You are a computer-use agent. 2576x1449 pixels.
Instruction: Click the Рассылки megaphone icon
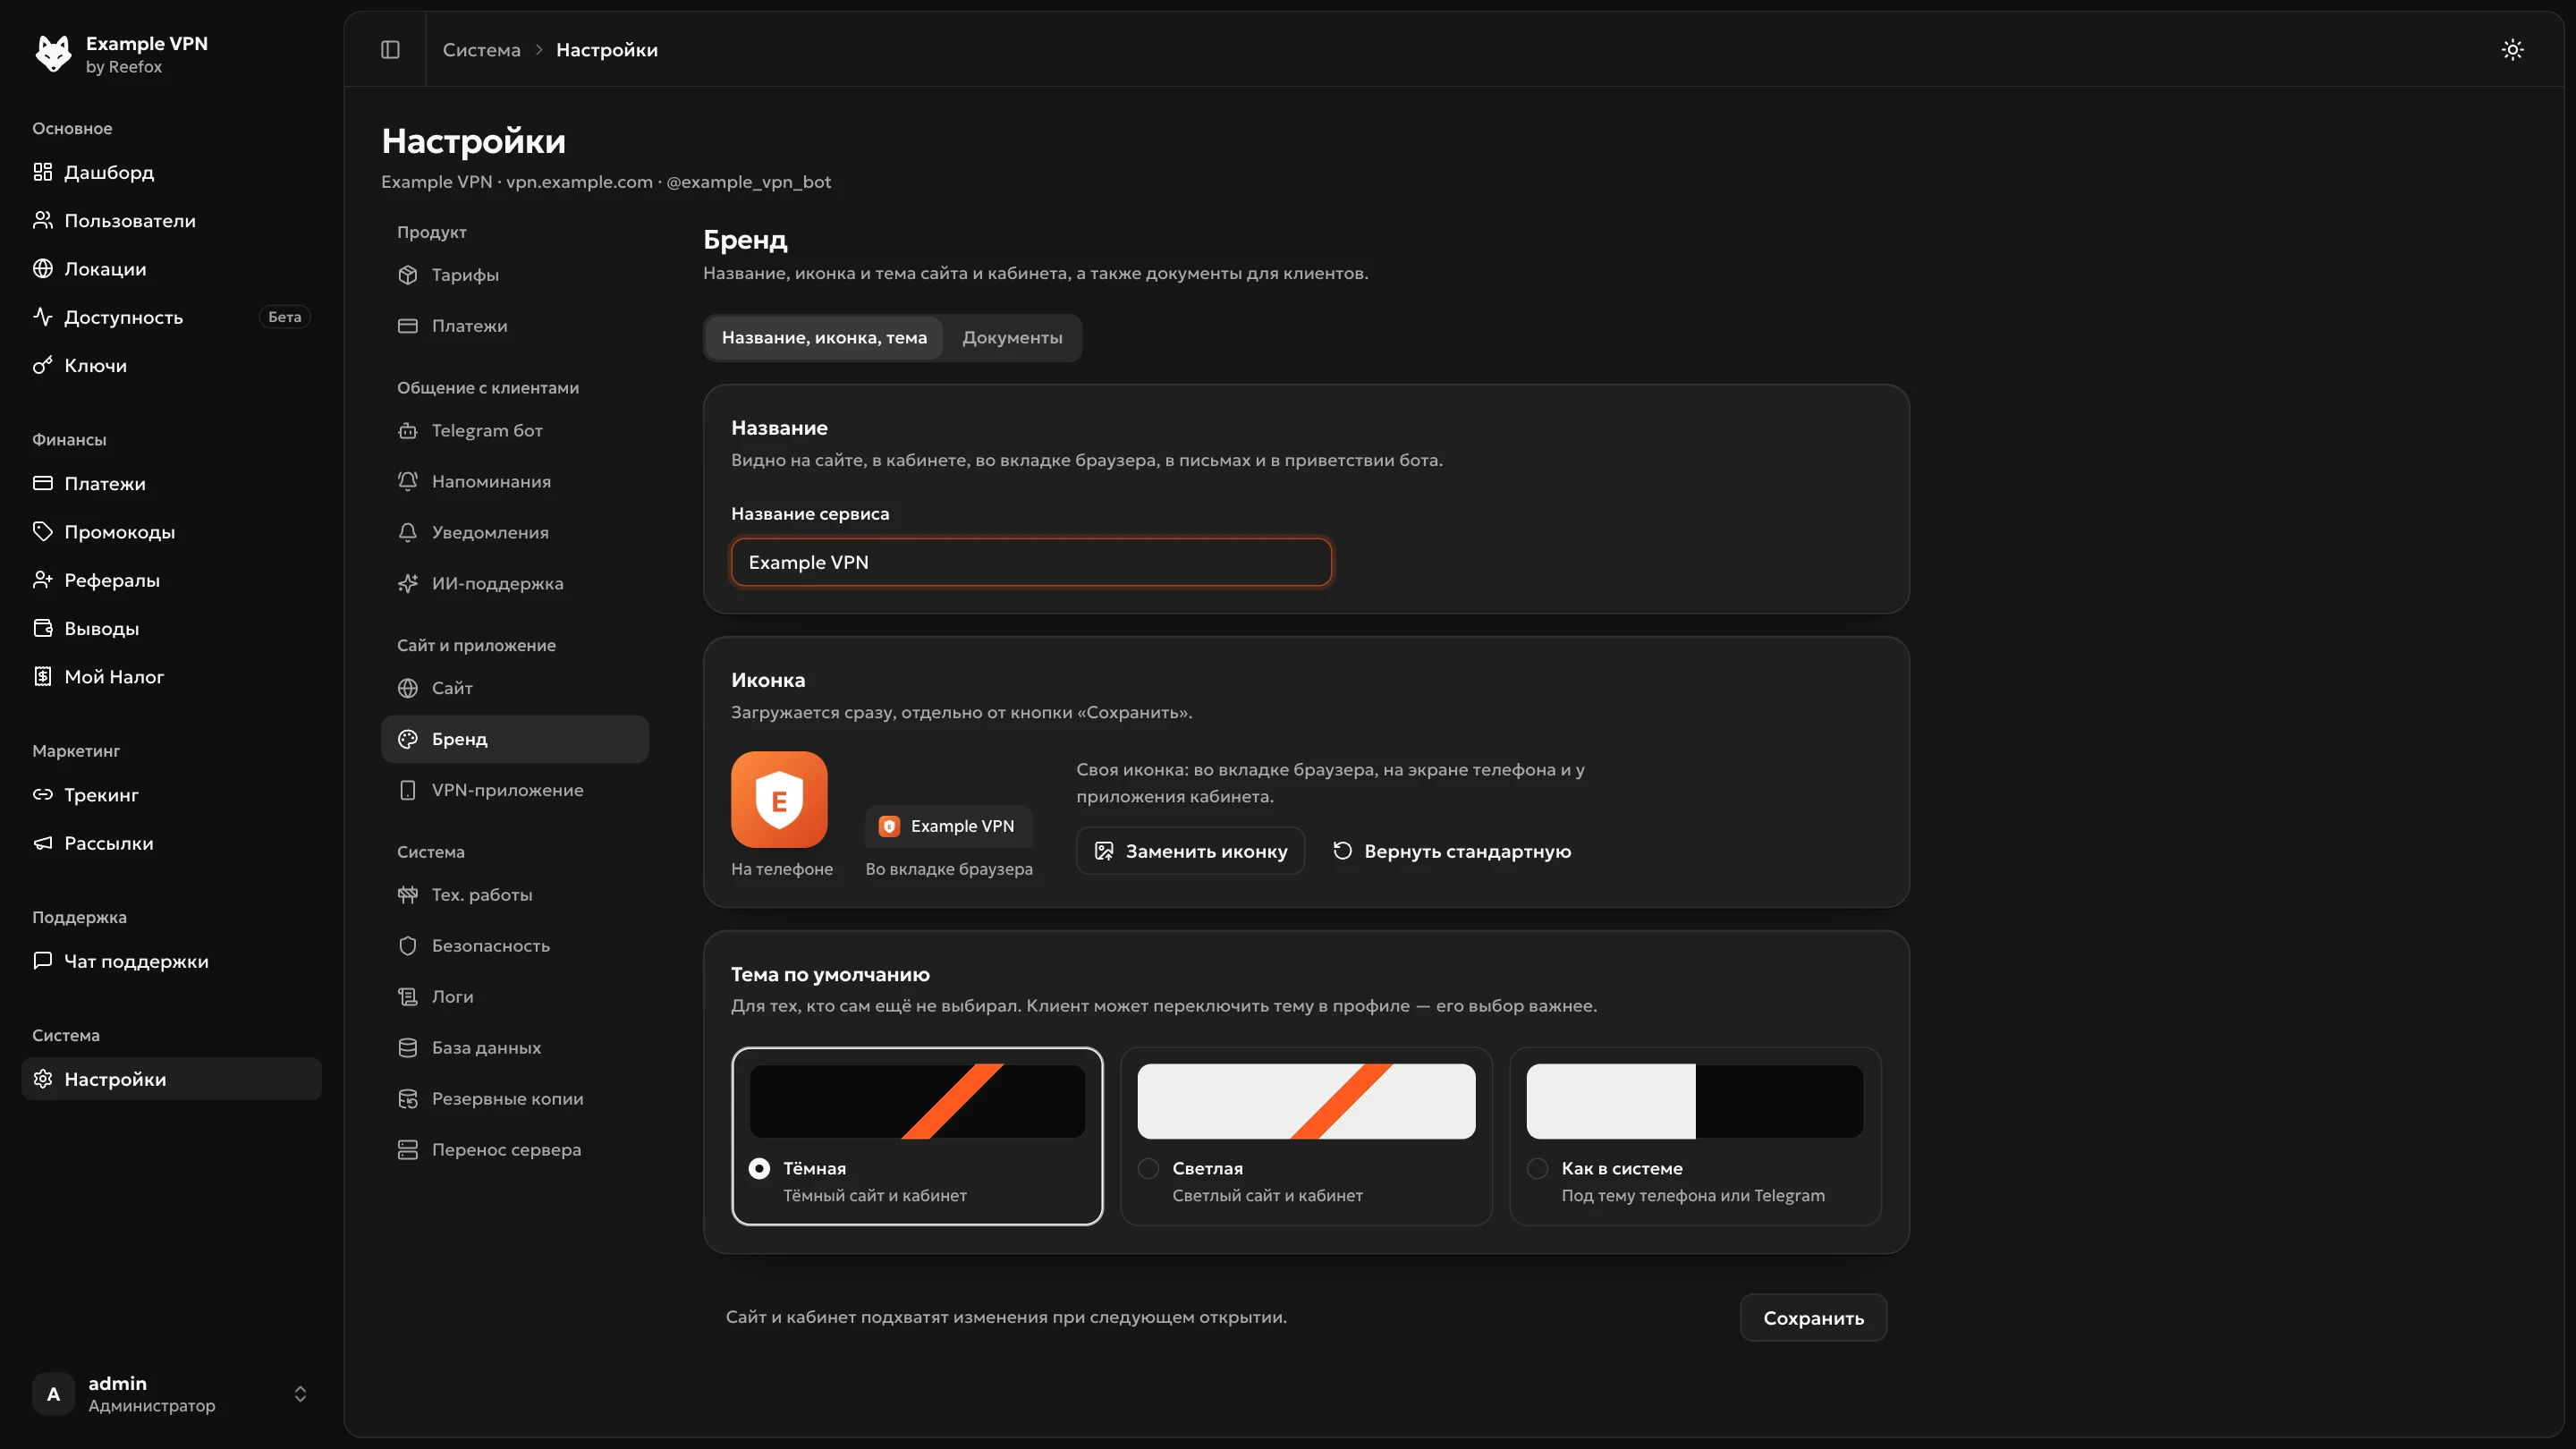[42, 843]
